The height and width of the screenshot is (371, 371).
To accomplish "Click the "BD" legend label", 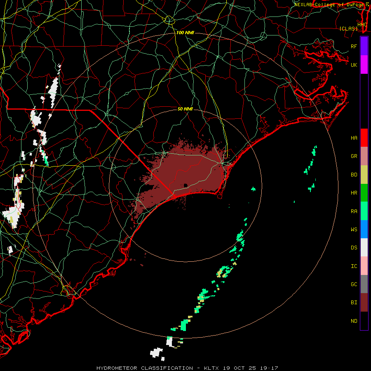I will pos(354,175).
